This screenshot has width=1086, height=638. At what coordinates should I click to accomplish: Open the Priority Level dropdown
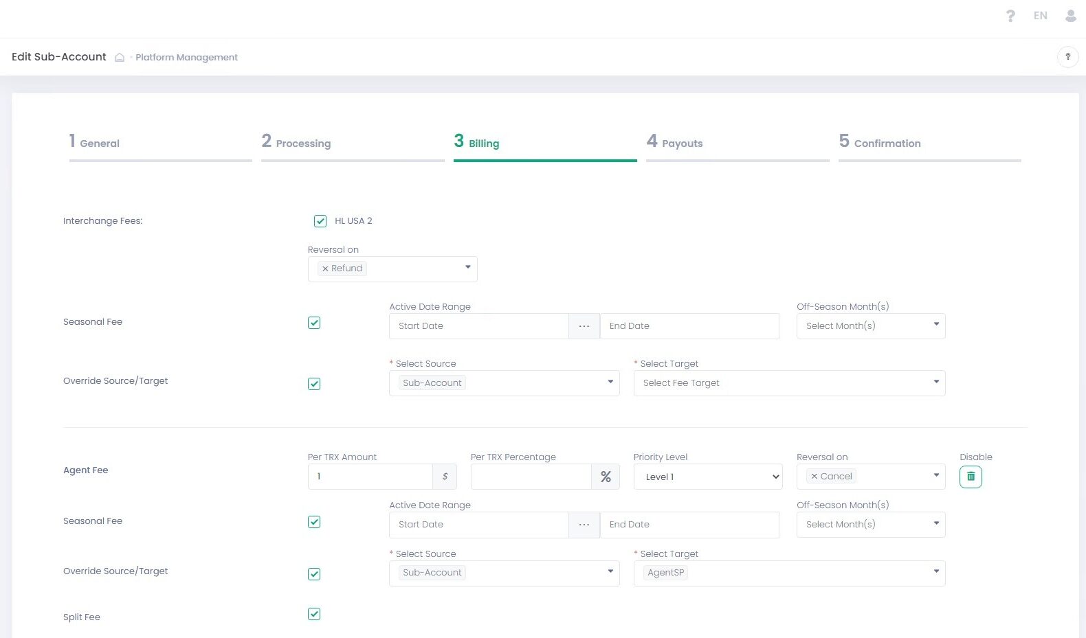pyautogui.click(x=708, y=477)
